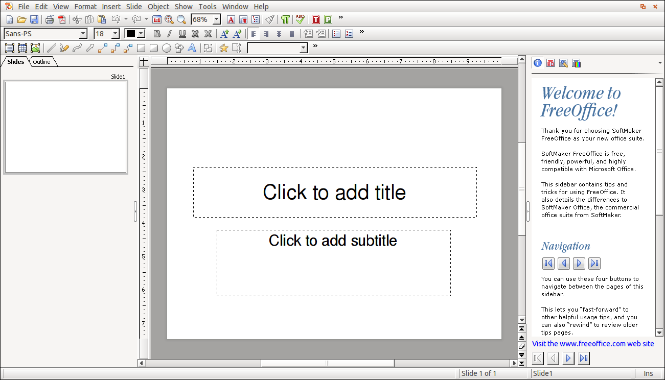Expand the font color dropdown arrow

pyautogui.click(x=141, y=34)
